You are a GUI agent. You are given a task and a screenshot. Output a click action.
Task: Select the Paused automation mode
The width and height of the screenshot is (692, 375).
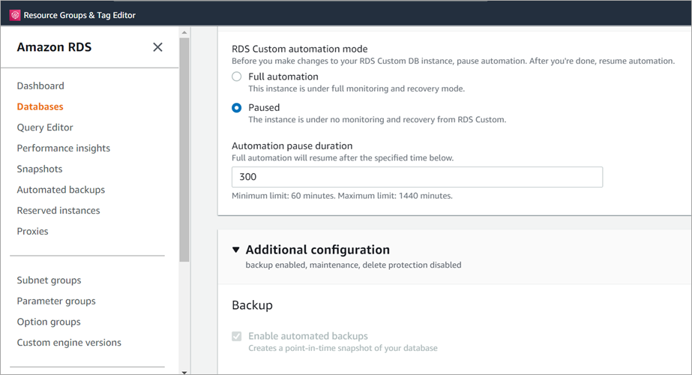[237, 108]
